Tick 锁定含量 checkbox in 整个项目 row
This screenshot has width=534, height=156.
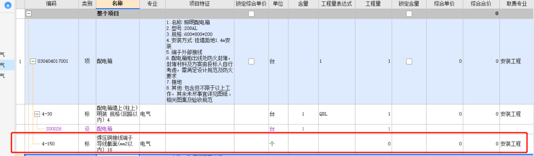(409, 14)
